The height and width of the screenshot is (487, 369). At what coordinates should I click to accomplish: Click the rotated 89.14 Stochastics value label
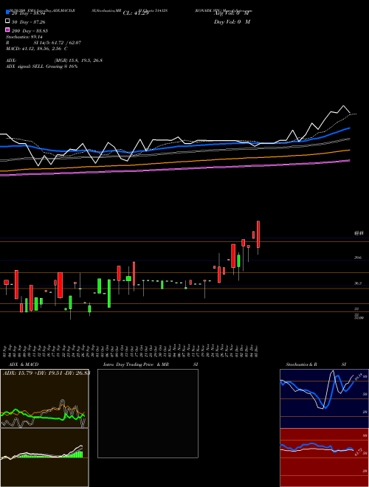coord(359,377)
